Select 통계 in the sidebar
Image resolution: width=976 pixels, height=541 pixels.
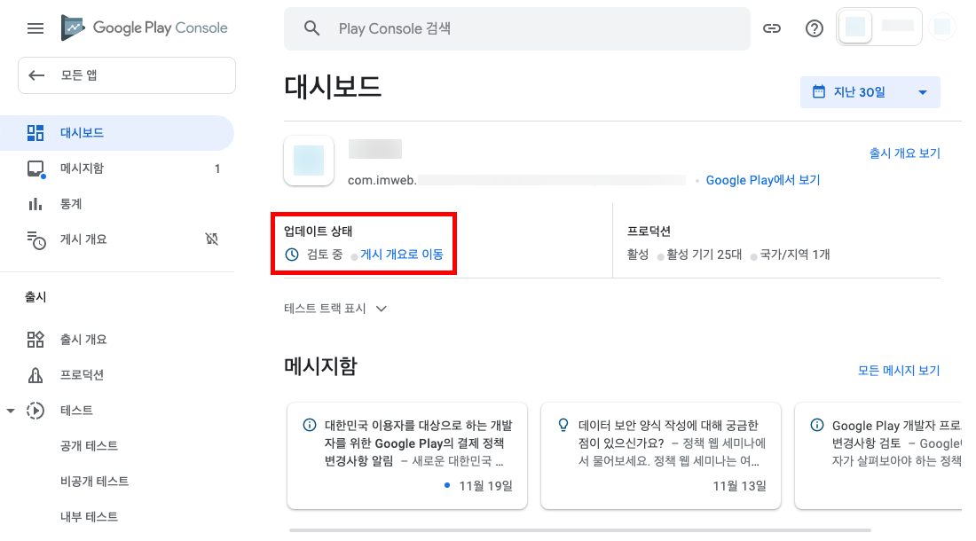point(71,204)
